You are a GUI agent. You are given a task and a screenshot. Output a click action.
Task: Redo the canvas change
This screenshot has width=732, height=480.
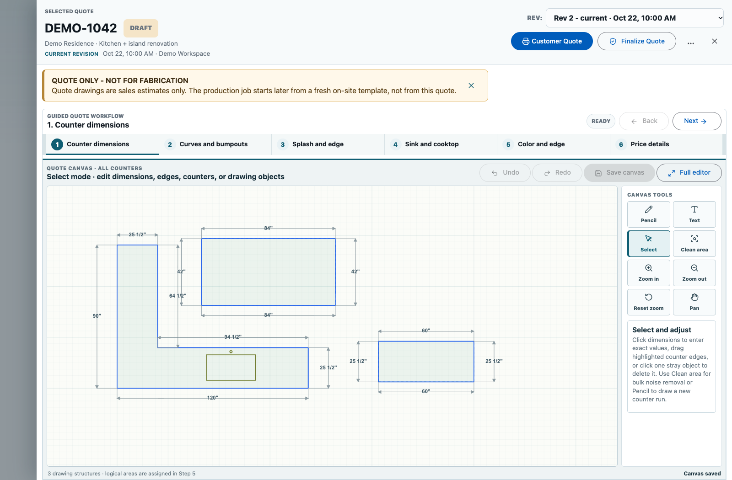557,173
